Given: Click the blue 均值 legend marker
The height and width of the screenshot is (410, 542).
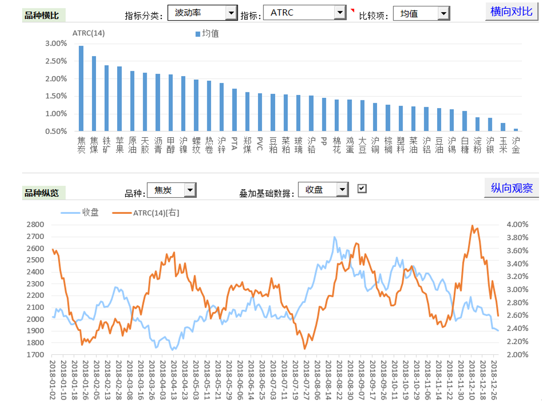Looking at the screenshot, I should (198, 34).
